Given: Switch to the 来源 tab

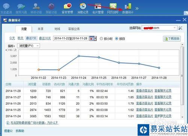Looking at the screenshot, I should click(41, 29).
